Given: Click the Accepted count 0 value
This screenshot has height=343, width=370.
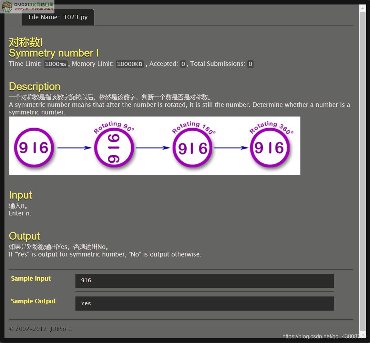Looking at the screenshot, I should pyautogui.click(x=183, y=64).
